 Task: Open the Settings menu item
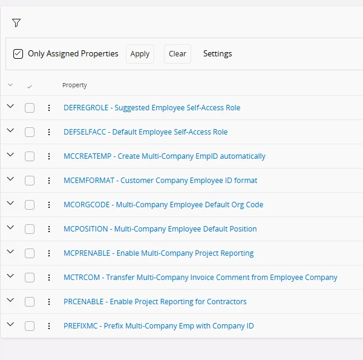(217, 53)
